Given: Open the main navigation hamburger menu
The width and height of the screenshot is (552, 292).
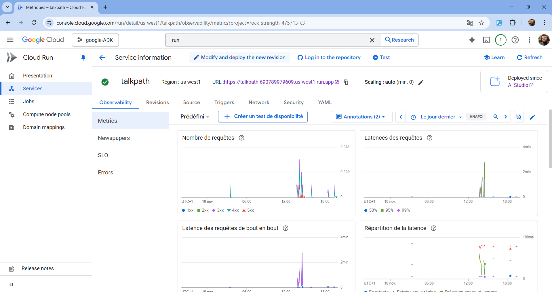Looking at the screenshot, I should (x=10, y=40).
